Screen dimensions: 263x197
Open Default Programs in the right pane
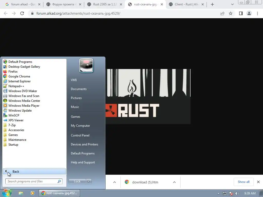tap(82, 153)
